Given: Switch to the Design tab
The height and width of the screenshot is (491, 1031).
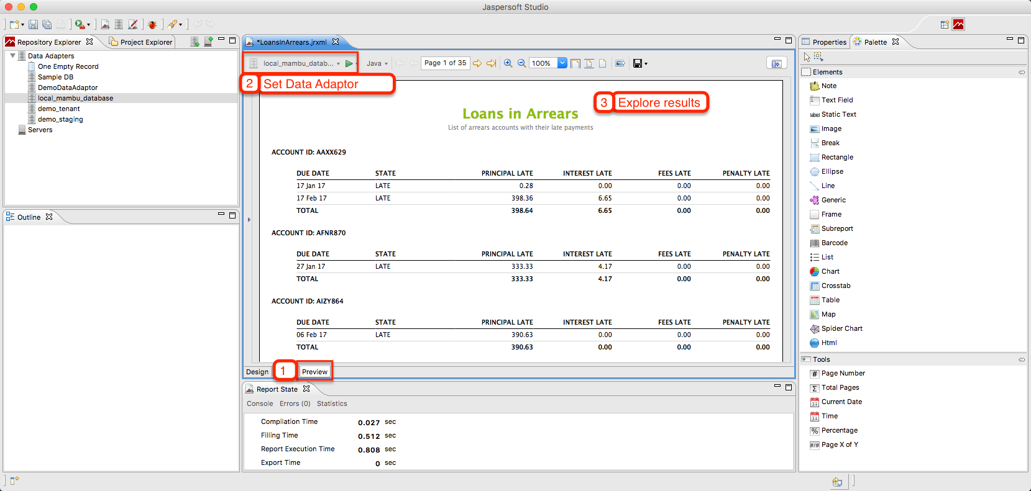Looking at the screenshot, I should click(x=257, y=372).
